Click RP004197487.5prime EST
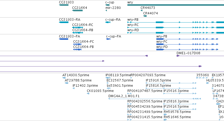The height and width of the screenshot is (121, 224). click(130, 93)
